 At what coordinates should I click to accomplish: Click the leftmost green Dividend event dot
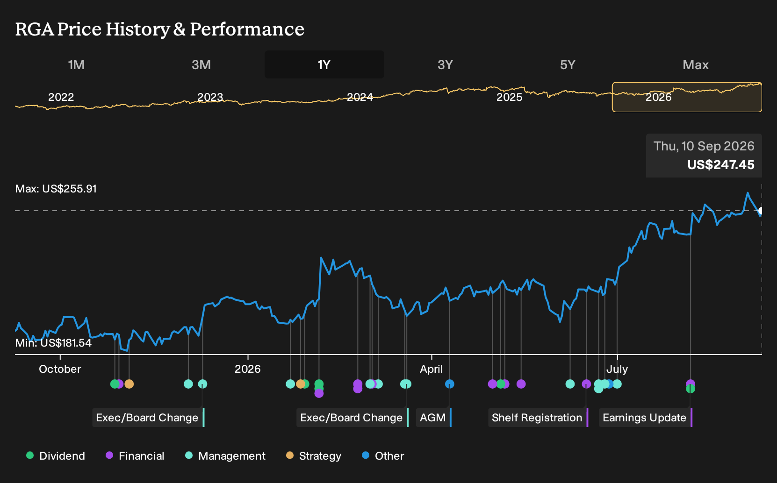115,384
